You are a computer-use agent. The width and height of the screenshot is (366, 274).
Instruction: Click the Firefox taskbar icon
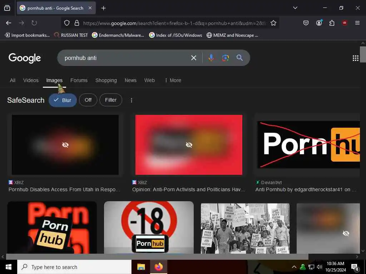(158, 267)
